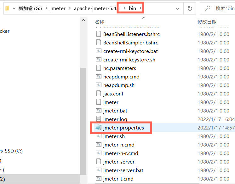Click the file name jmeter.sh
This screenshot has height=184, width=235.
click(x=114, y=136)
